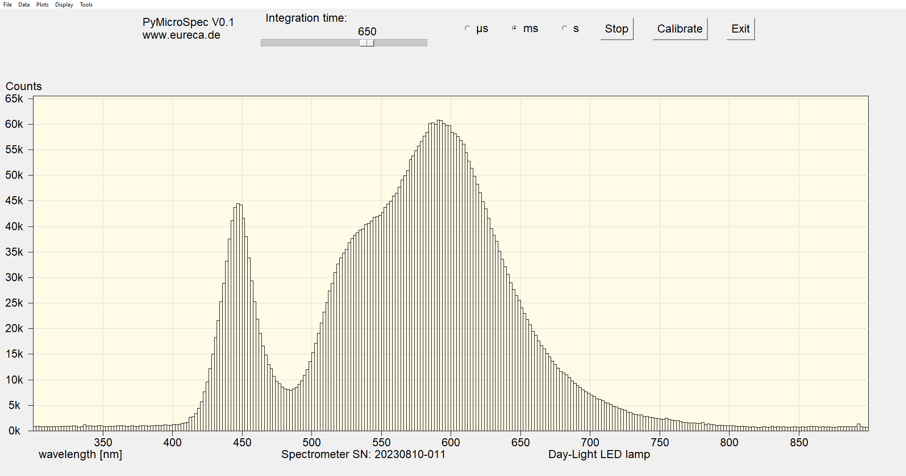
Task: Click the 450 x-axis tick label
Action: coord(242,443)
